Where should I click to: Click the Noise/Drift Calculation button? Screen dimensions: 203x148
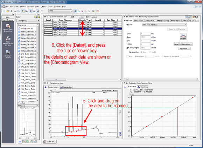183,44
